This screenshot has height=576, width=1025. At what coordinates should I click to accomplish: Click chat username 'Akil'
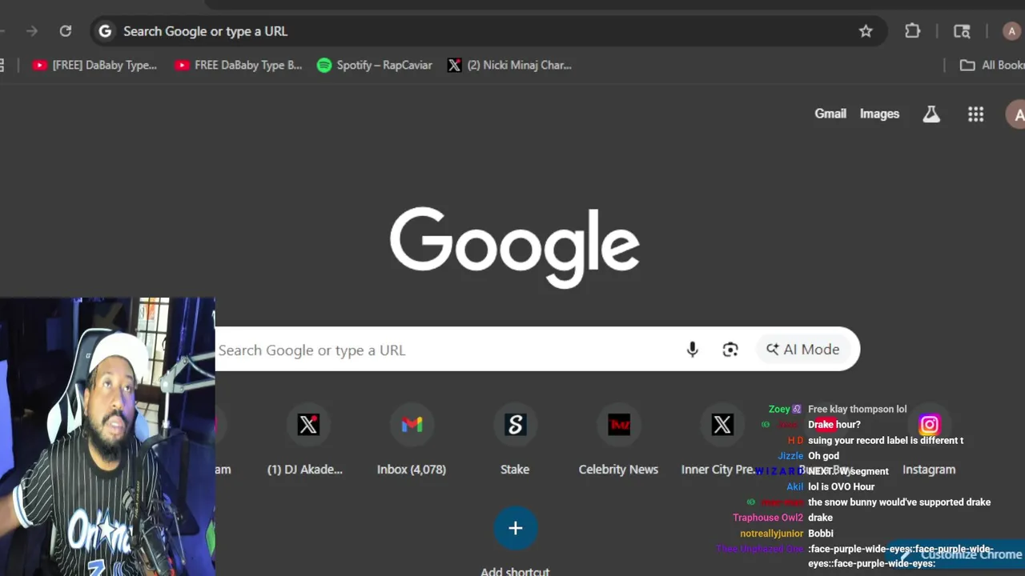click(794, 486)
